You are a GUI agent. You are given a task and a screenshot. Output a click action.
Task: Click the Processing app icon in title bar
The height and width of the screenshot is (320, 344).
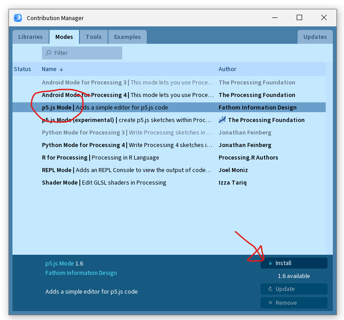coord(18,18)
